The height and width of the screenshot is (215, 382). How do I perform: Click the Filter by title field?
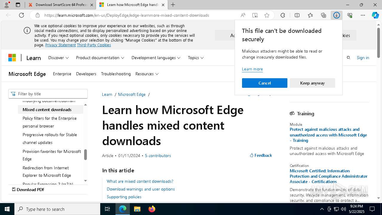point(48,94)
